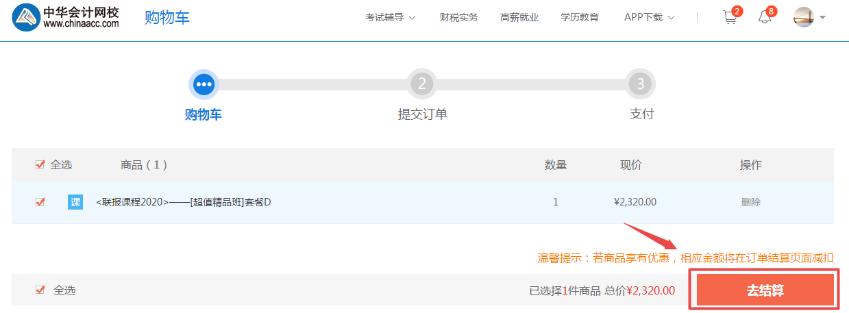Go to the 财税实务 menu item

point(459,18)
